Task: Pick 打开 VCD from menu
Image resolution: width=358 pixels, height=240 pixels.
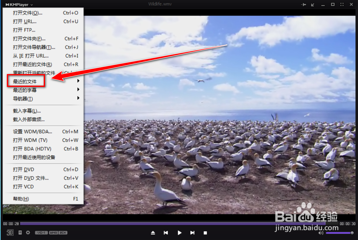Action: [x=43, y=187]
